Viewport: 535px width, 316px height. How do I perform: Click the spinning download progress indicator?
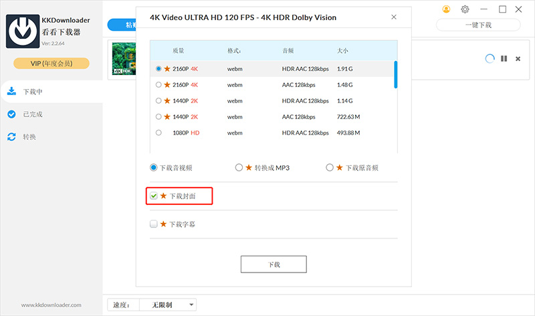pos(490,59)
